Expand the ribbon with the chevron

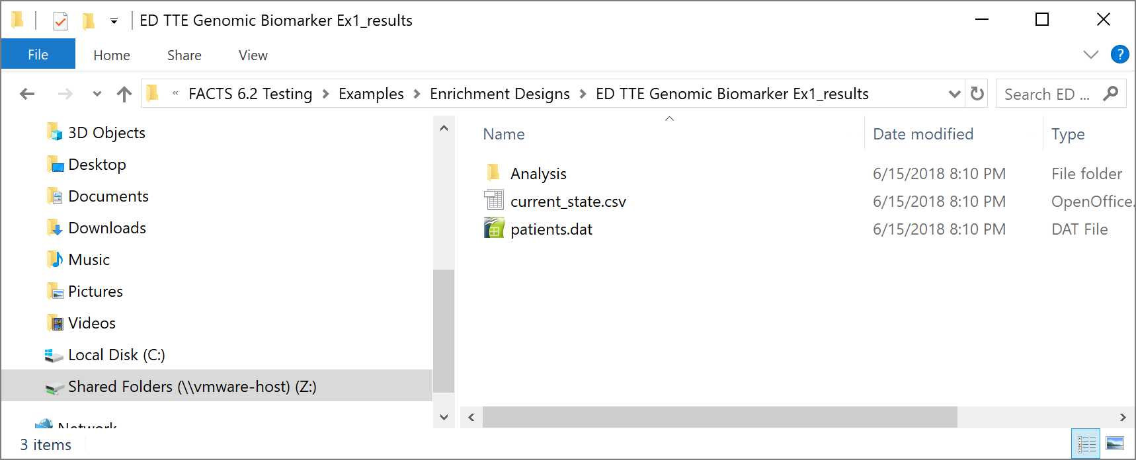point(1090,55)
